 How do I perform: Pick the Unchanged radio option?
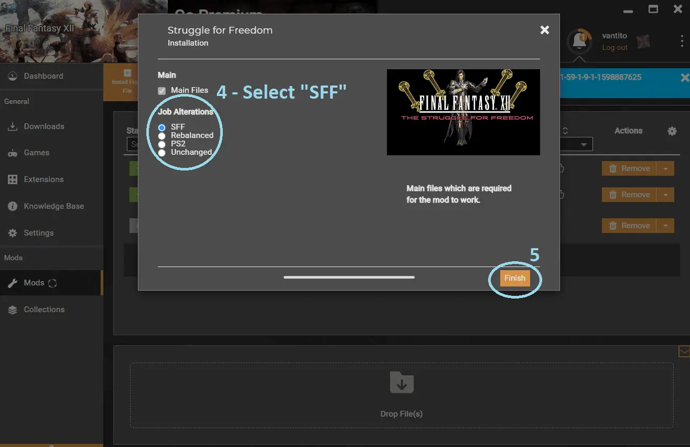(162, 153)
